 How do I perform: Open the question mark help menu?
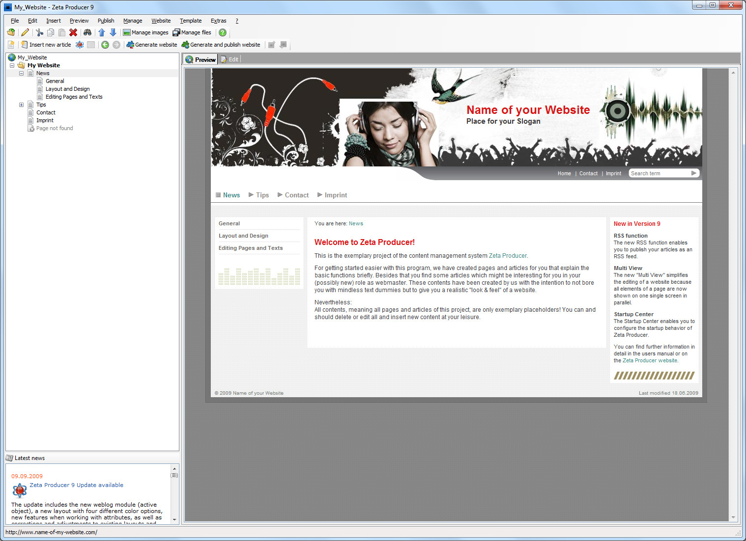coord(237,21)
